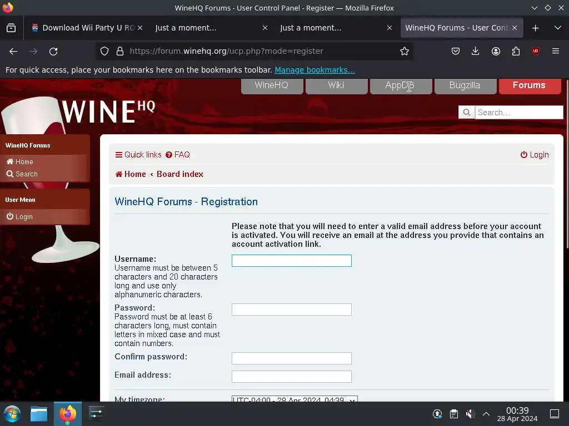Bookmark this page with the star icon

click(405, 52)
